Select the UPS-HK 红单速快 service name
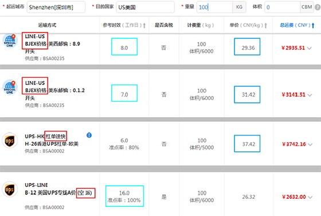Screen dimensions: 321x216 coord(45,136)
